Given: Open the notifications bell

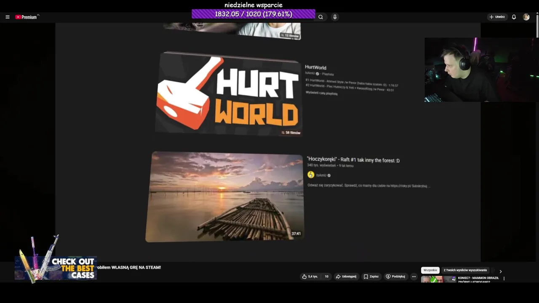Looking at the screenshot, I should click(x=514, y=17).
